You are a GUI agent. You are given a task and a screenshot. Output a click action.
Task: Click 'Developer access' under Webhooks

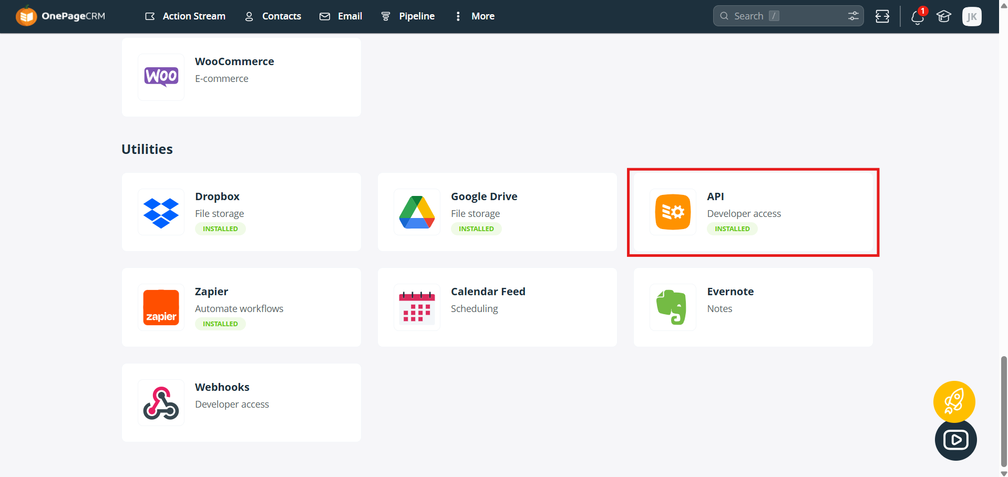232,405
